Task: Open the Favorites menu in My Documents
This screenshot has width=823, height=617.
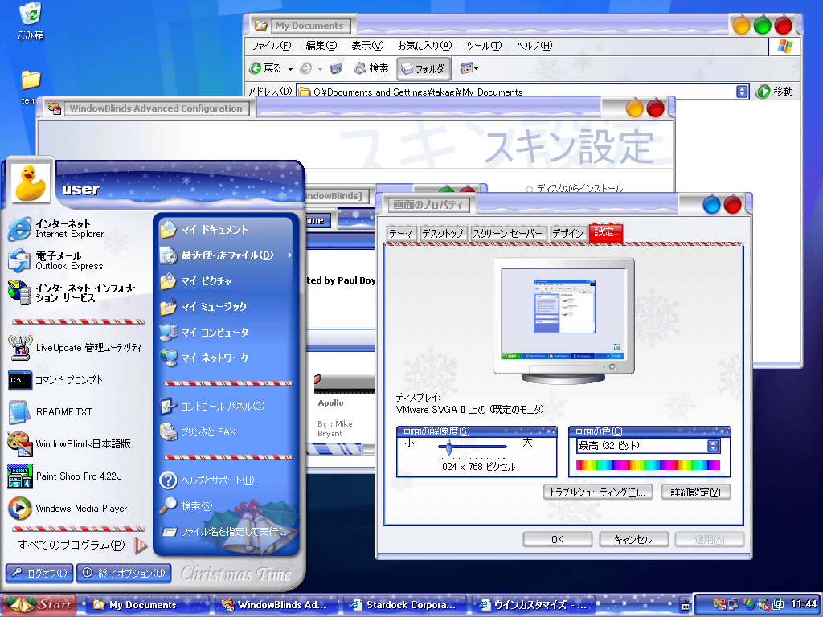Action: (x=424, y=46)
